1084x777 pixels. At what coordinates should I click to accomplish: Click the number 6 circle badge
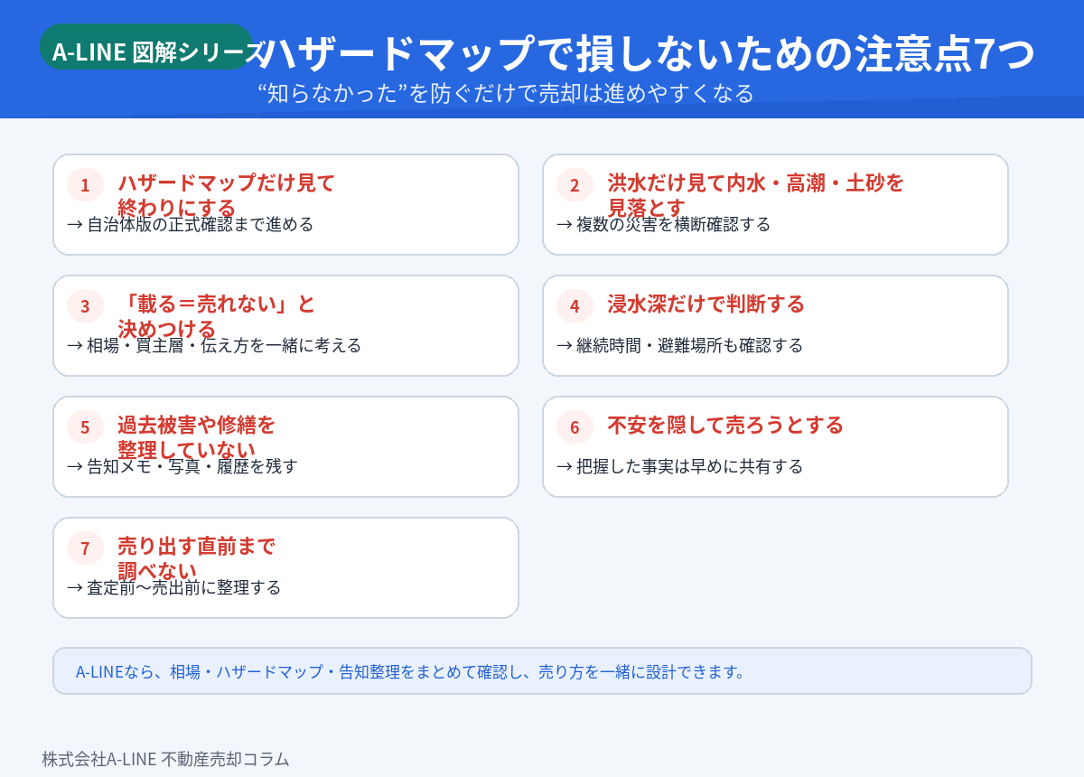[x=575, y=427]
